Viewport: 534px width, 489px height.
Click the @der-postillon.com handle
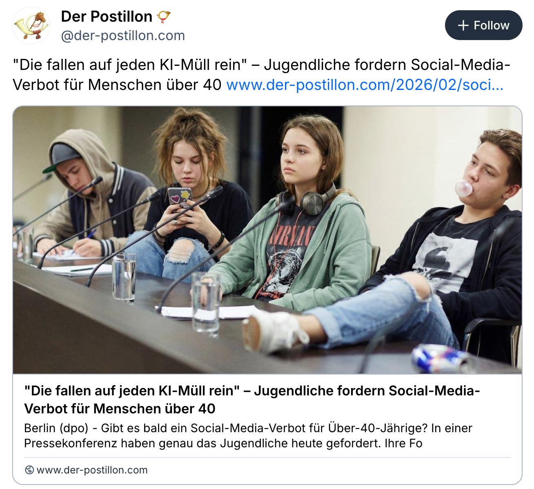[x=123, y=36]
